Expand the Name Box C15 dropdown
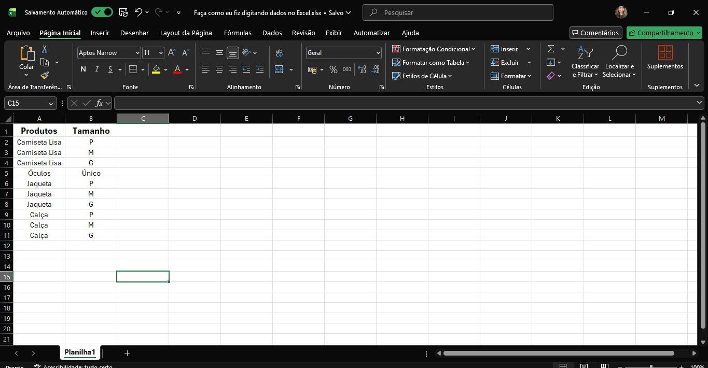Image resolution: width=708 pixels, height=368 pixels. click(51, 103)
